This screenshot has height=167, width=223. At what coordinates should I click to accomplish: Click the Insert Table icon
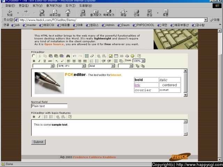[x=116, y=56]
